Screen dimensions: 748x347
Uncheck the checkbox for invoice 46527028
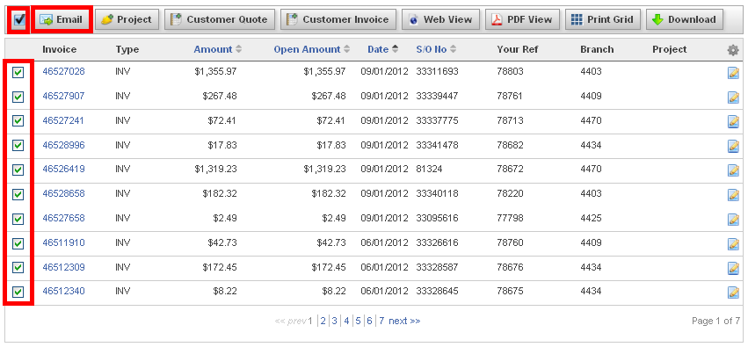(18, 72)
